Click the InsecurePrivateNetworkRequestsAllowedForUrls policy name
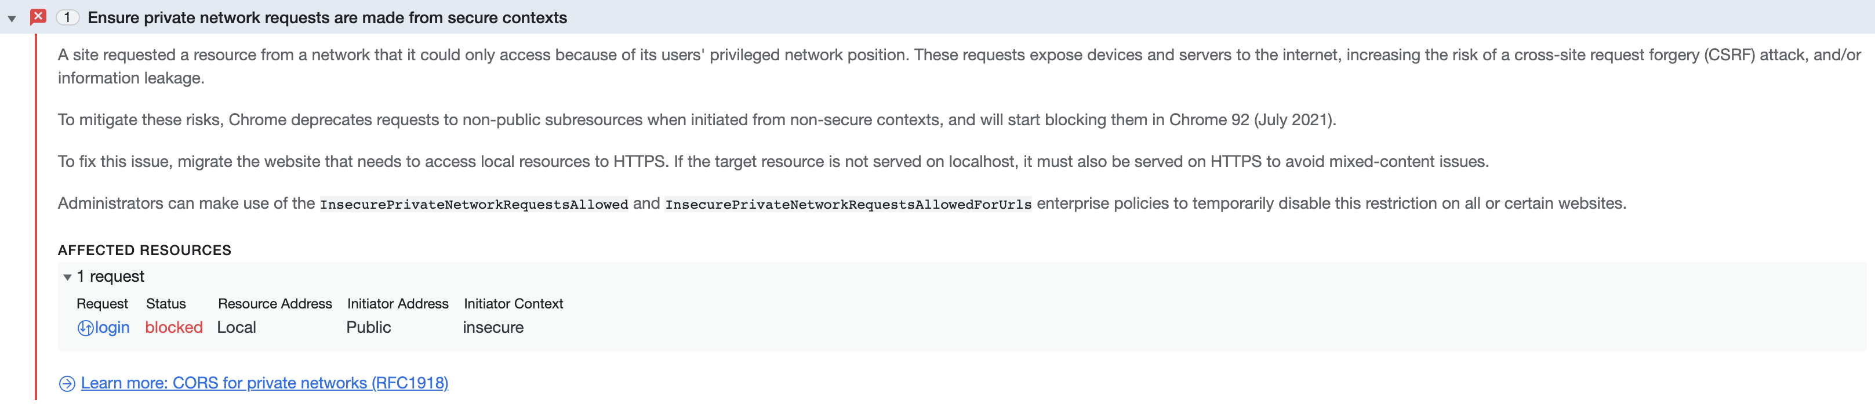This screenshot has height=407, width=1875. (848, 205)
